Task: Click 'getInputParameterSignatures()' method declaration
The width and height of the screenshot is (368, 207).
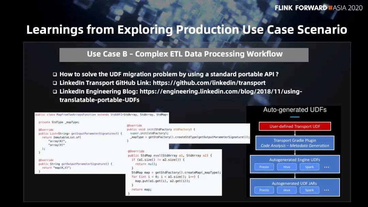Action: point(80,133)
